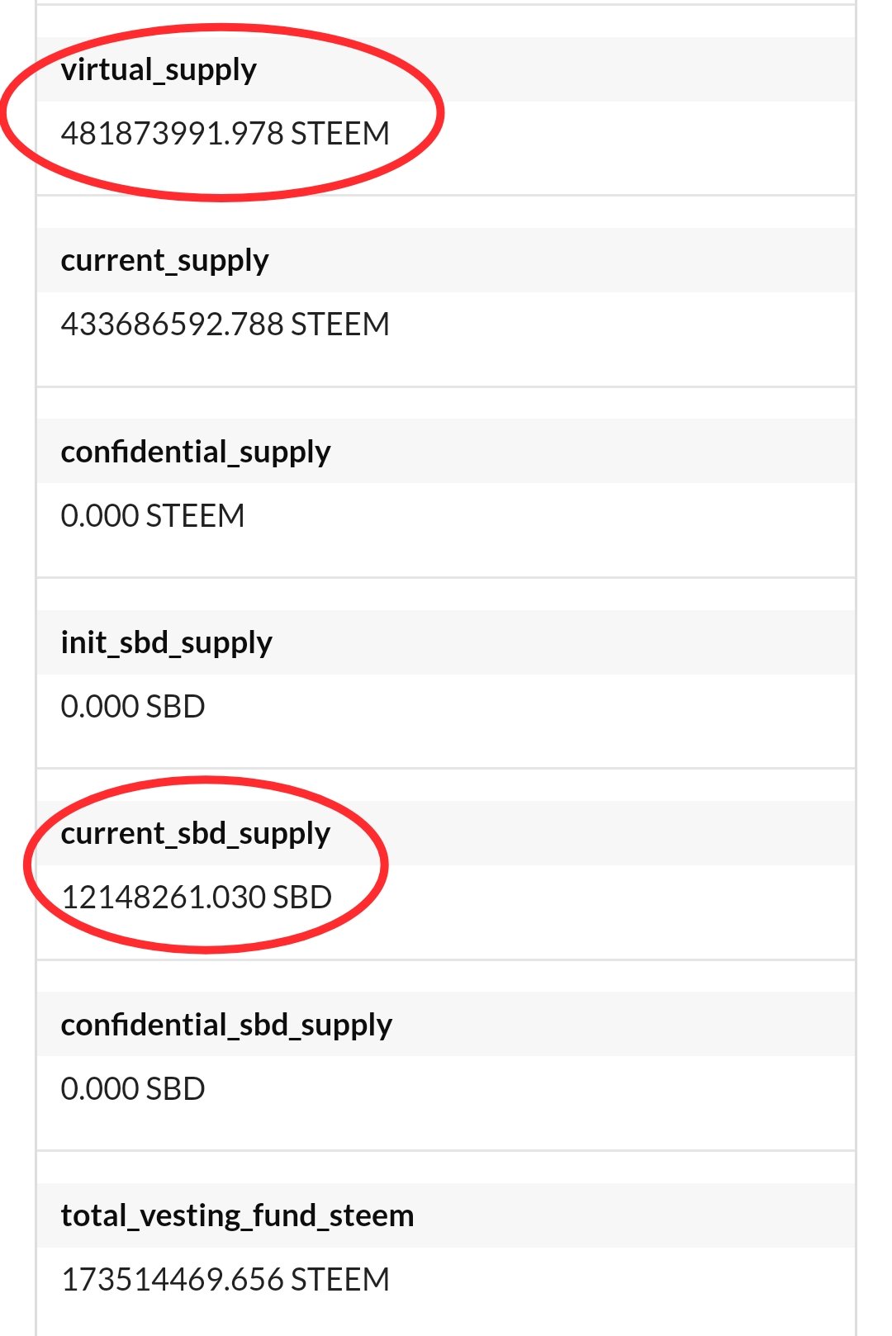The image size is (892, 1336).
Task: Select the confidential_sbd_supply label
Action: (226, 1026)
